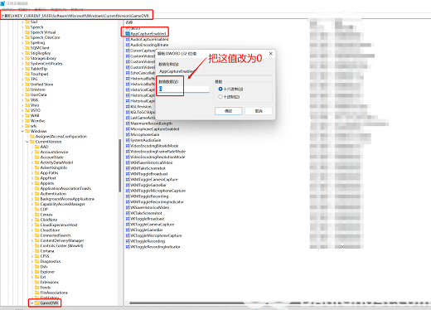Click the VKMToggleBroadcast value icon
Viewport: 431px width, 310px height.
(128, 174)
